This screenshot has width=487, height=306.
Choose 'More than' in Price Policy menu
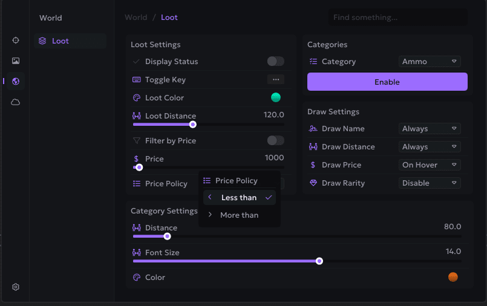[x=239, y=215]
